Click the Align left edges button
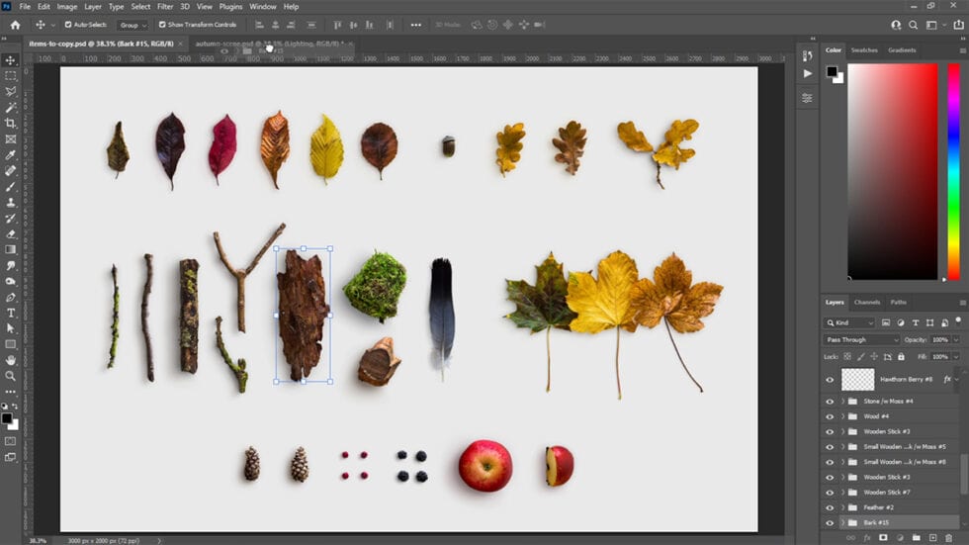The width and height of the screenshot is (969, 545). (x=259, y=25)
